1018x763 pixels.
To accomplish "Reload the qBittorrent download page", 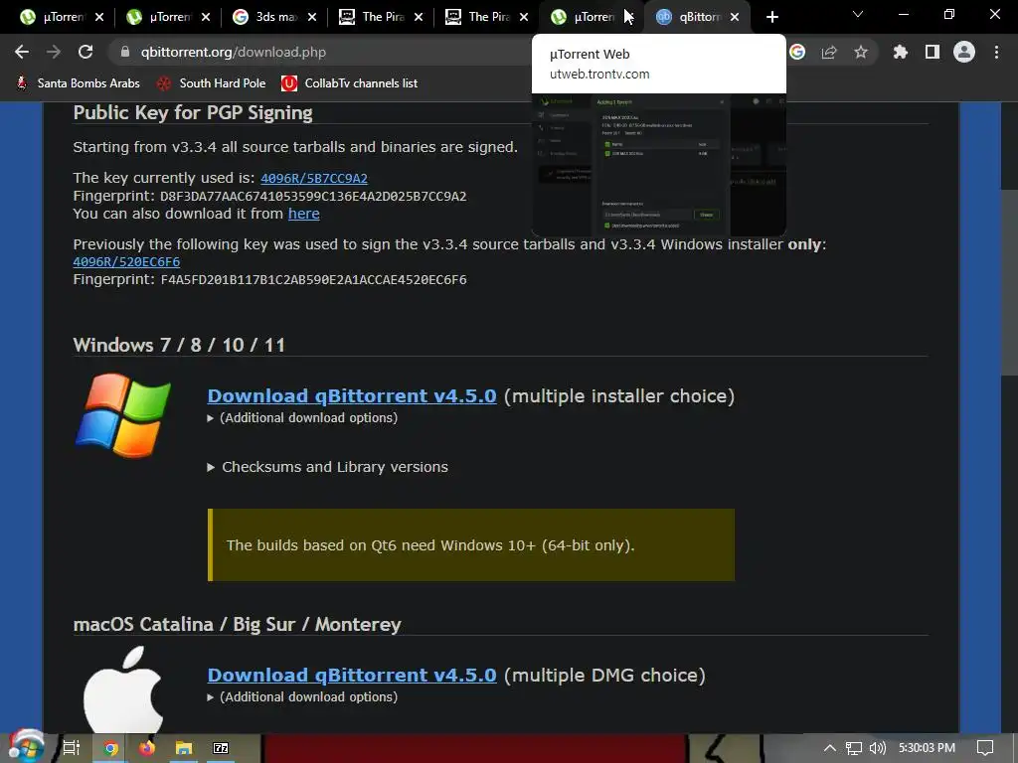I will [x=85, y=52].
